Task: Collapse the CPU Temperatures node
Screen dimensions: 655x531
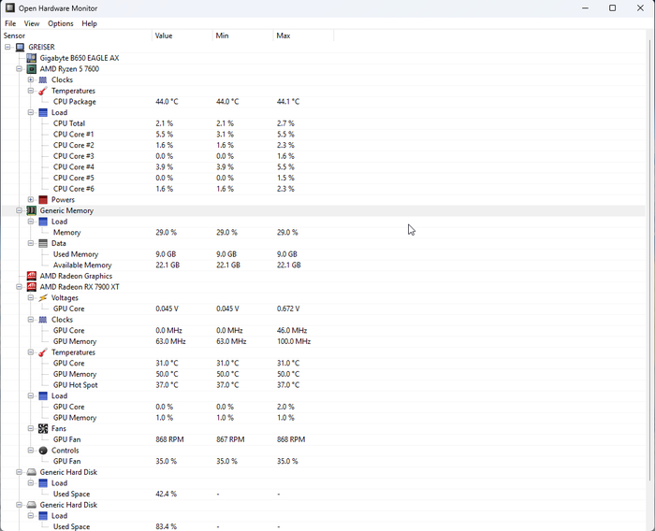Action: 31,91
